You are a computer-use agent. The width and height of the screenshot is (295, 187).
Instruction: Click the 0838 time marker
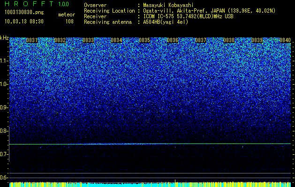[229, 40]
